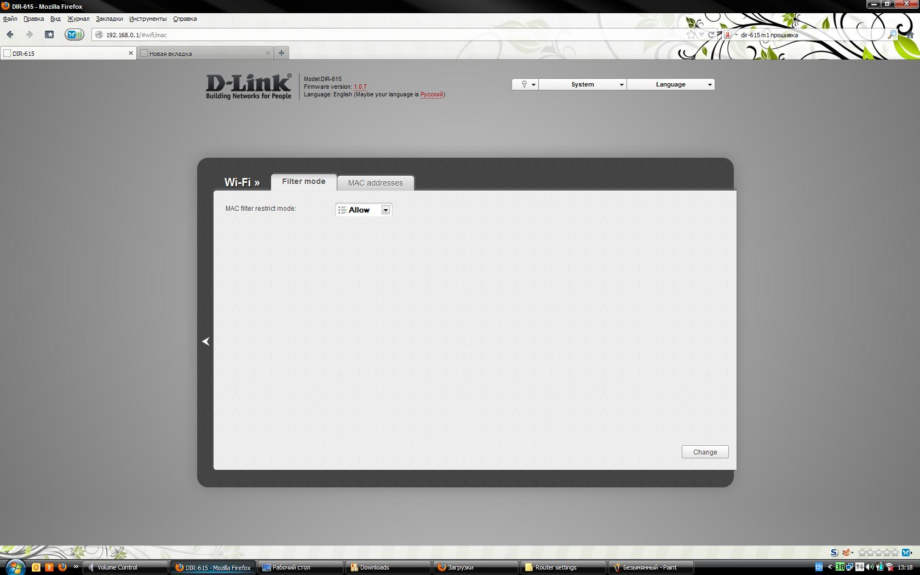Launch Firefox from the quick launch bar
920x575 pixels.
click(62, 567)
